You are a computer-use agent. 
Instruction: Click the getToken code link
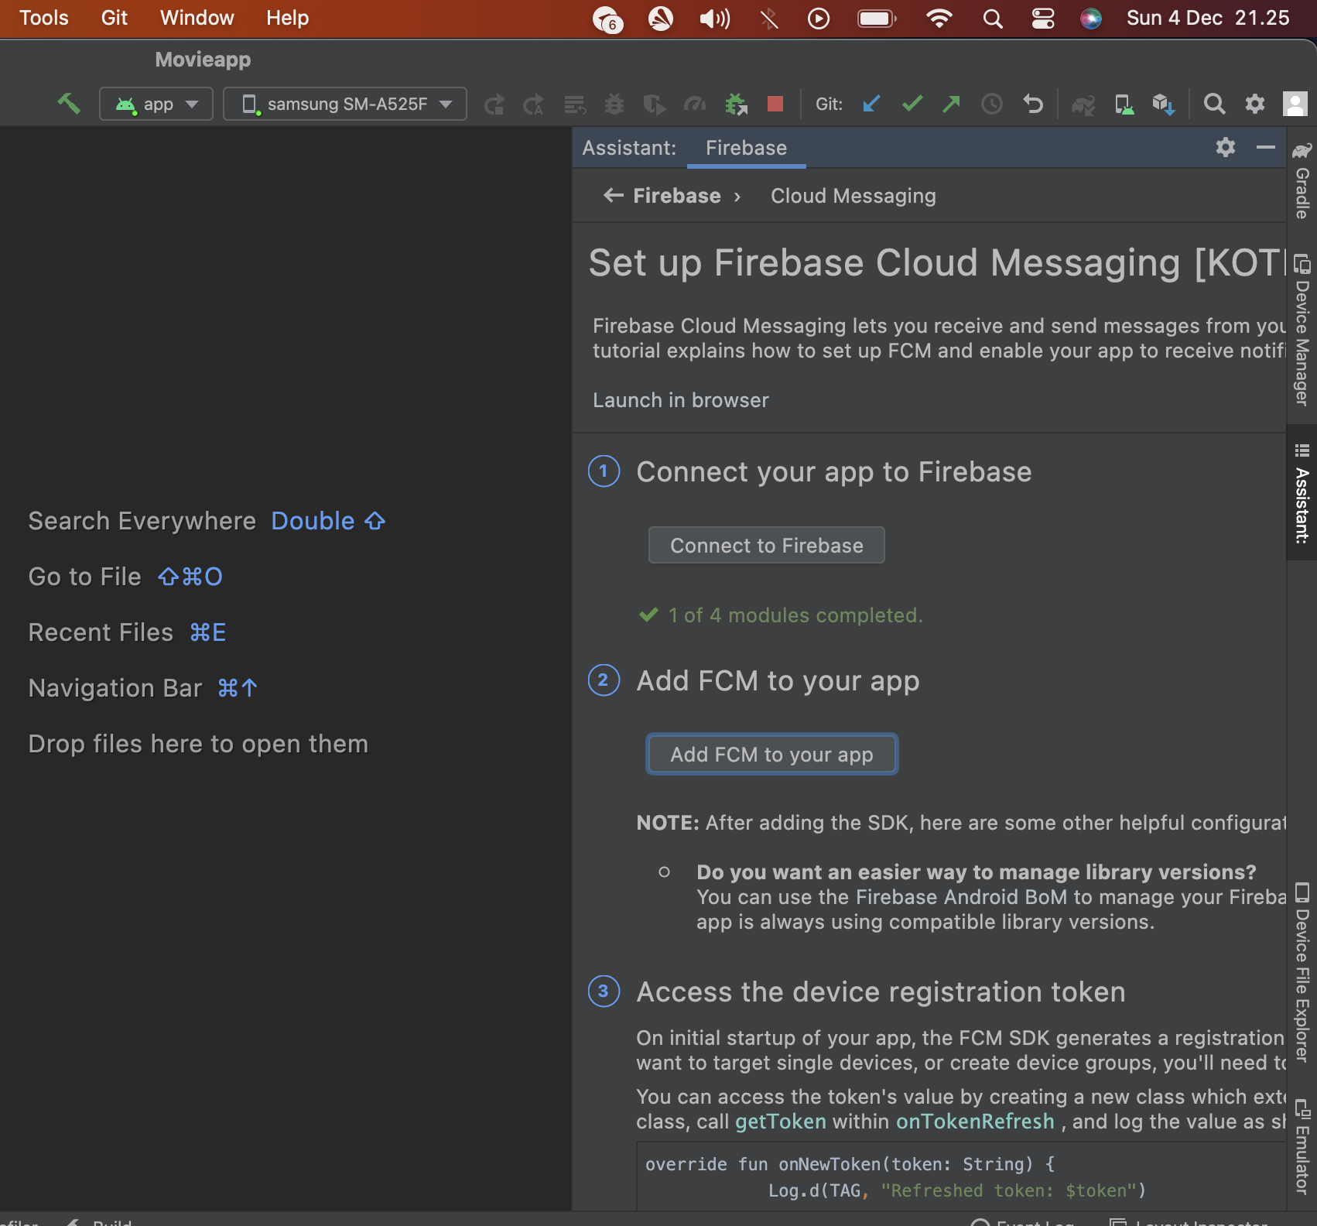coord(781,1122)
